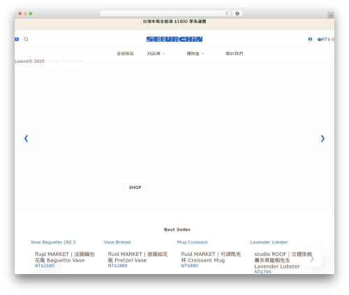349x295 pixels.
Task: Go to previous hero slide arrow
Action: (x=27, y=139)
